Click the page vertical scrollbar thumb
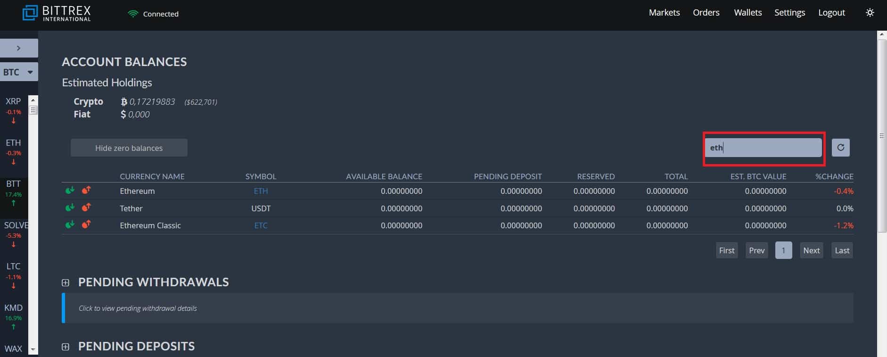887x357 pixels. 882,136
